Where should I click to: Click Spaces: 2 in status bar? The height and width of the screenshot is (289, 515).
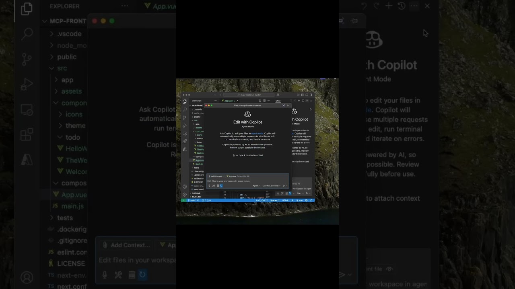[275, 200]
